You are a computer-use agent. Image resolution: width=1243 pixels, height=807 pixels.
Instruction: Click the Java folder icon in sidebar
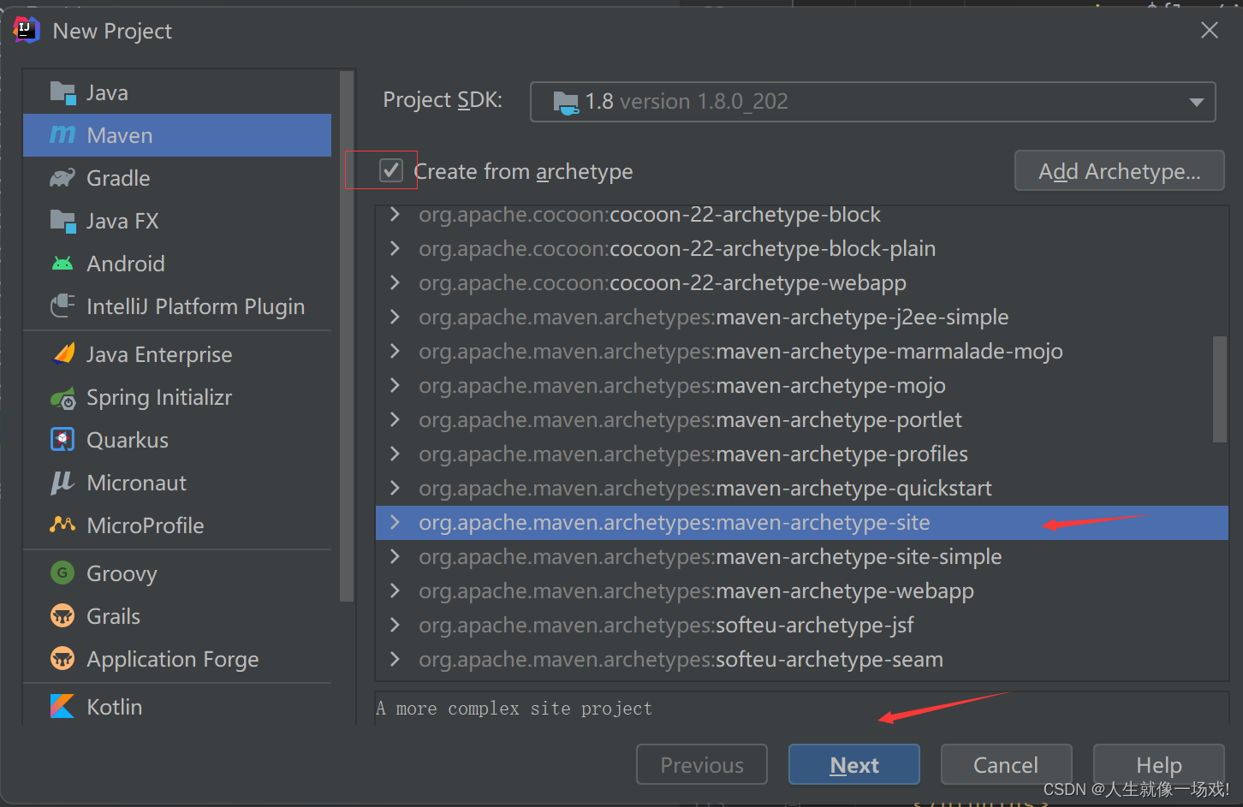(63, 92)
